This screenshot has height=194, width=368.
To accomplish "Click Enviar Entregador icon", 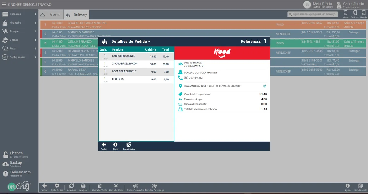I will click(135, 187).
